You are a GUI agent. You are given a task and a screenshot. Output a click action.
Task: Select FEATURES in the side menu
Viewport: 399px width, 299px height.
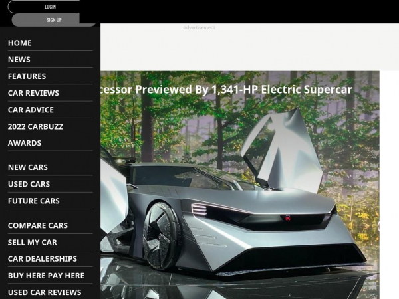coord(27,76)
